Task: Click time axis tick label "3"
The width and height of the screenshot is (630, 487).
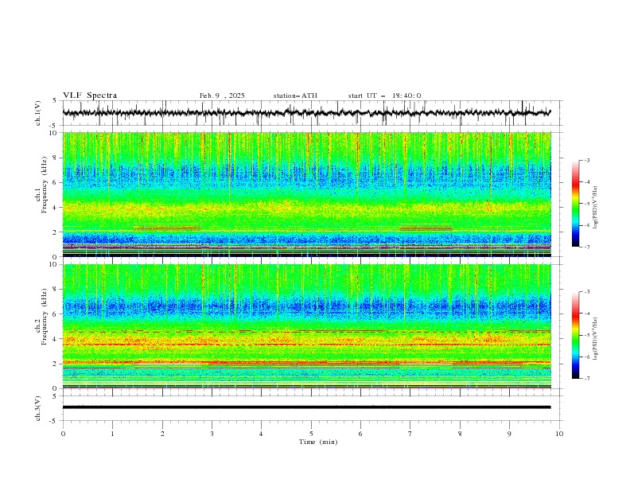Action: (x=212, y=434)
